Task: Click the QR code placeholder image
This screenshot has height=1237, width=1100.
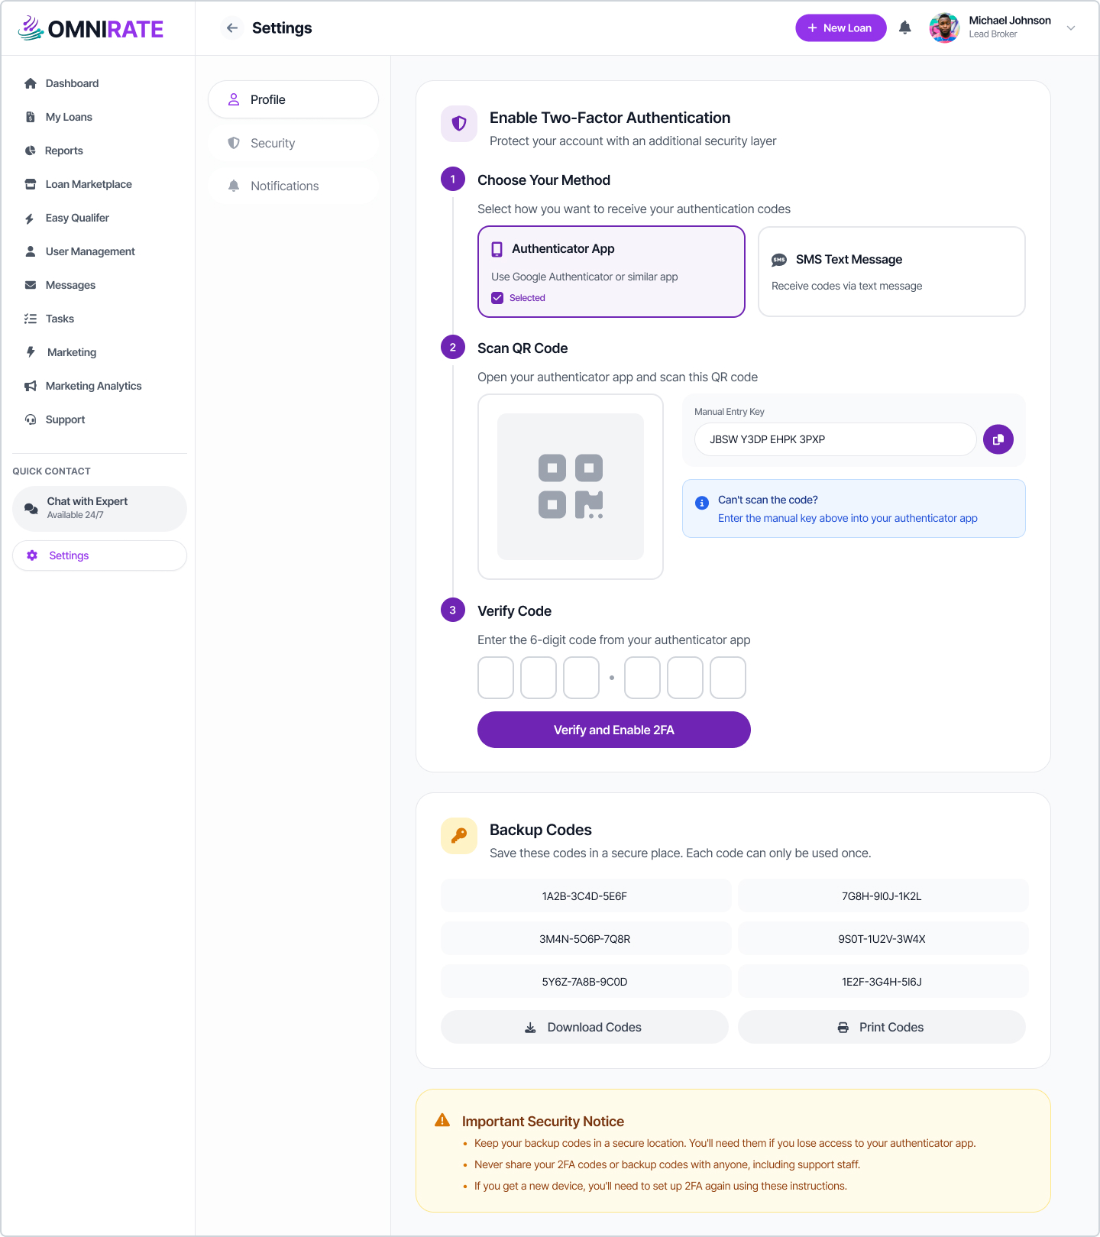Action: coord(571,487)
